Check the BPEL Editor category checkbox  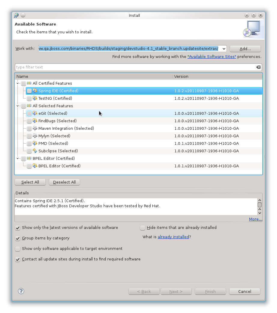(x=23, y=159)
